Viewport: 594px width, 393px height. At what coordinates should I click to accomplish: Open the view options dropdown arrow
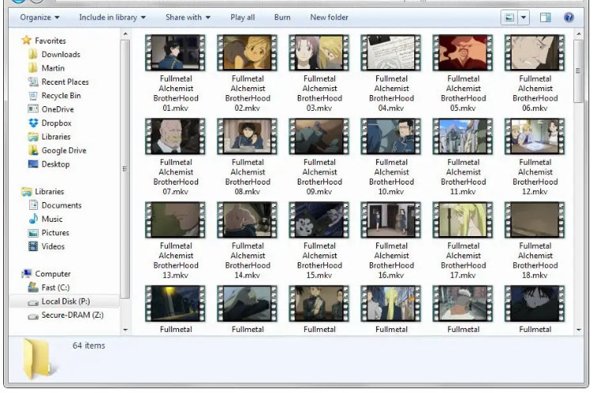524,17
